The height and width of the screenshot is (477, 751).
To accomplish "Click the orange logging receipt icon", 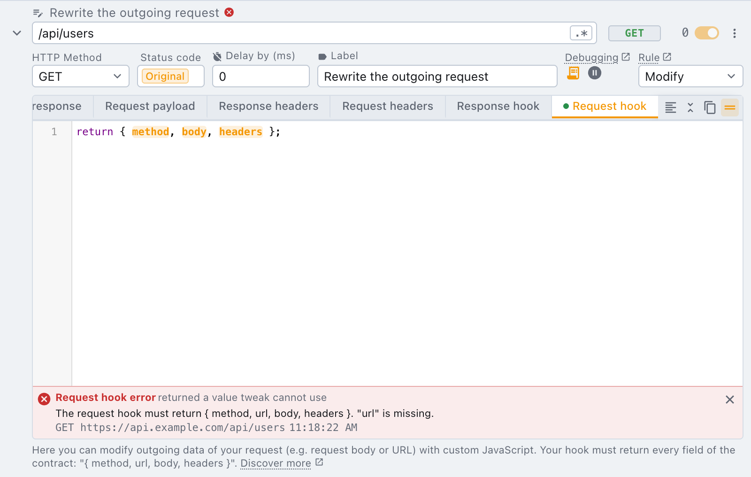I will pyautogui.click(x=573, y=73).
